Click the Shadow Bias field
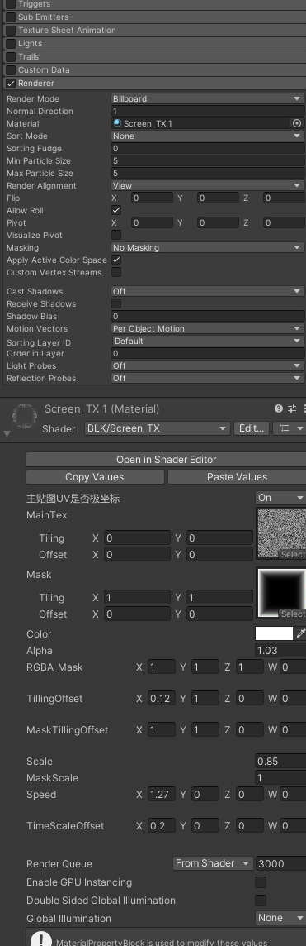The image size is (306, 946). pyautogui.click(x=207, y=316)
